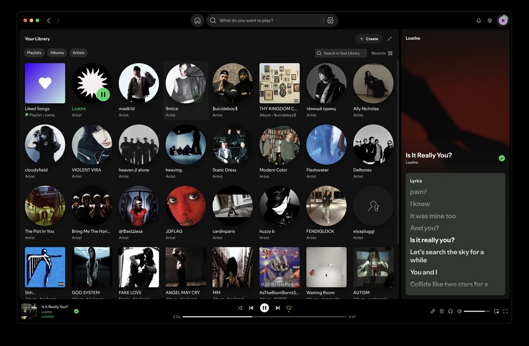Seek on the song progress bar

264,316
